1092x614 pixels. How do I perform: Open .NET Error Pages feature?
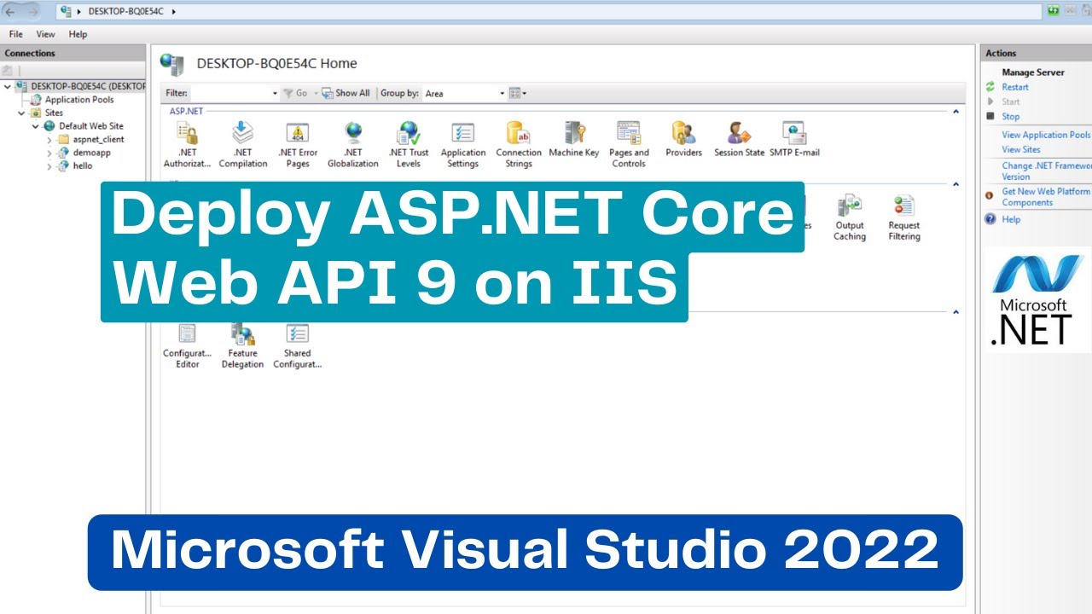pos(298,144)
